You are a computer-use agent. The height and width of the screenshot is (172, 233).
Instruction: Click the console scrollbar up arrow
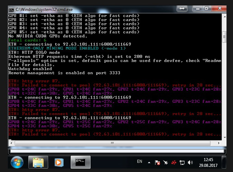[x=224, y=16]
